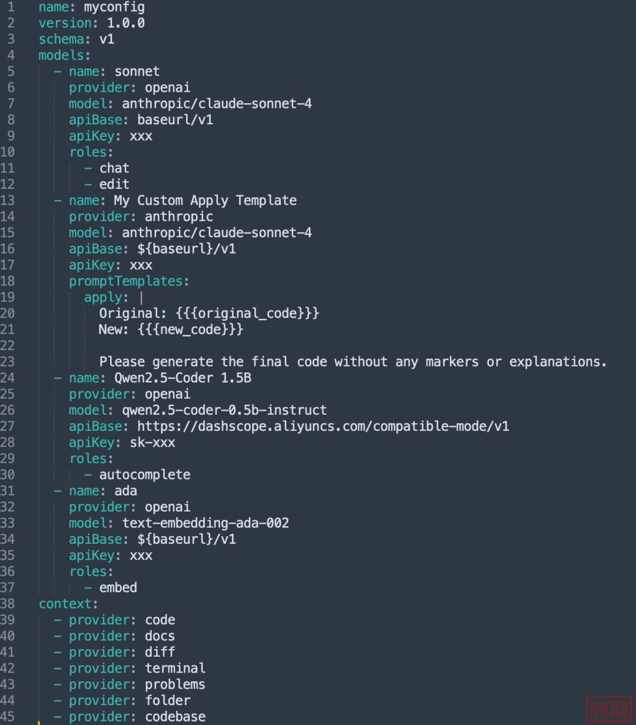The width and height of the screenshot is (636, 725).
Task: Click the My Custom Apply Template name
Action: pos(205,201)
